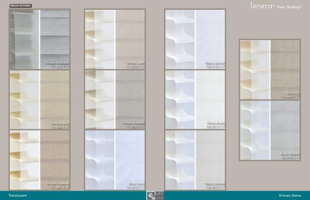Open the gray-blue Artisan fabric swatch

pyautogui.click(x=55, y=39)
